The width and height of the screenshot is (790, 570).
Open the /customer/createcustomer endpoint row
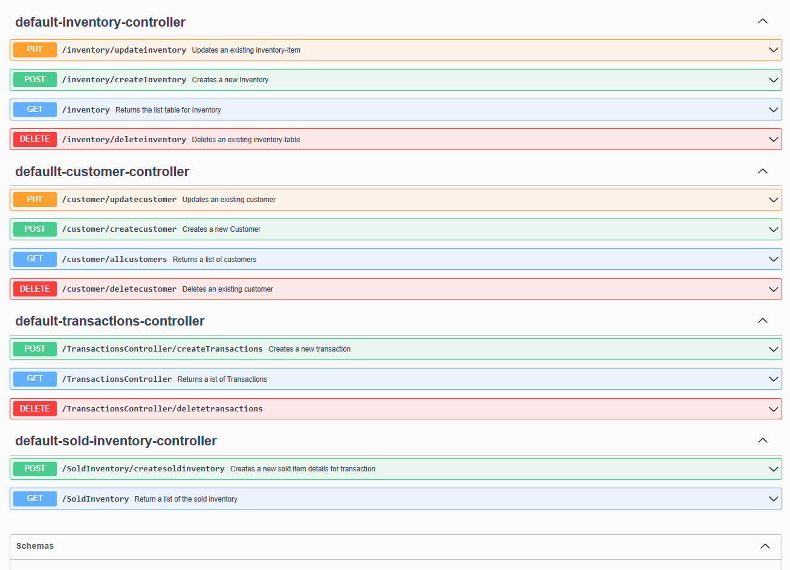[393, 229]
